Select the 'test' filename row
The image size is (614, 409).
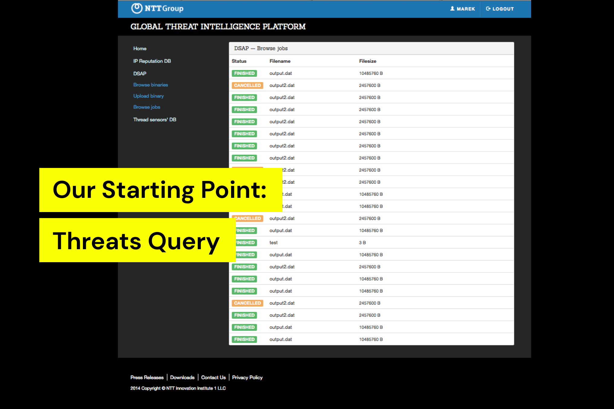pyautogui.click(x=273, y=243)
